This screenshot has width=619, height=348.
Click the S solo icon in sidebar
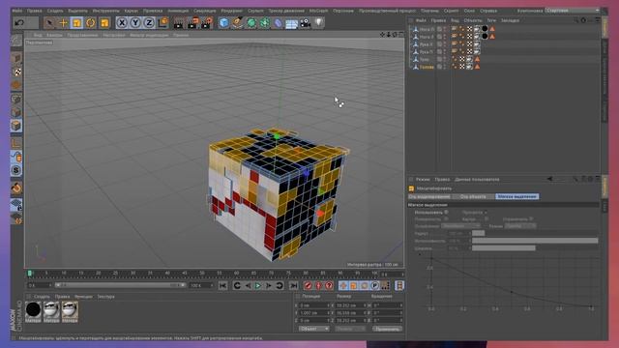click(15, 170)
